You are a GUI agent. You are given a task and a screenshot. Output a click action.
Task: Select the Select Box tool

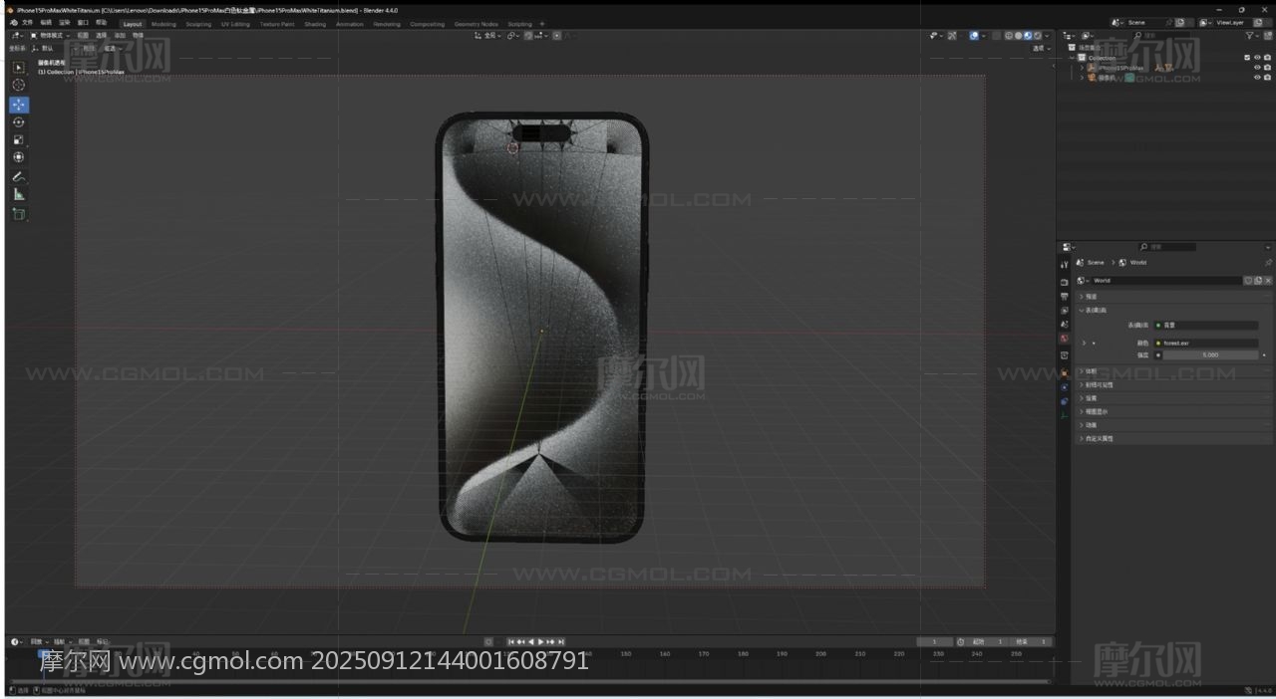[x=18, y=67]
